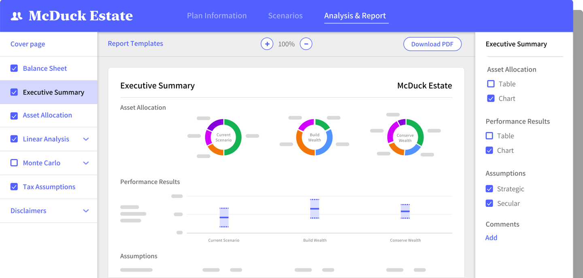Viewport: 583px width, 278px height.
Task: Click the Download PDF button
Action: (x=432, y=44)
